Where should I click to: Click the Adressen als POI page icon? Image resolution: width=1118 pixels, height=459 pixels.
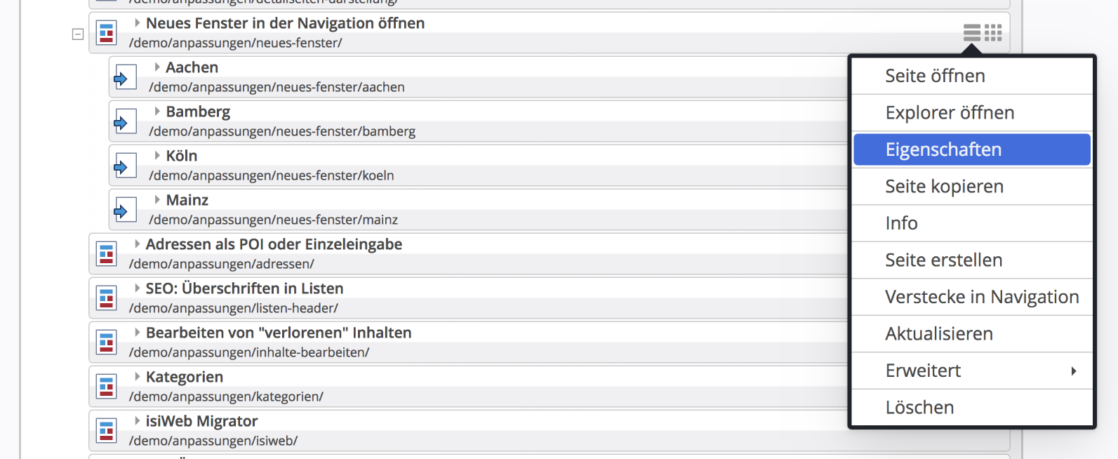coord(107,254)
